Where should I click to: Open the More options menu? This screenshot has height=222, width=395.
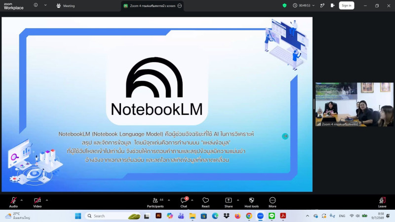[273, 202]
